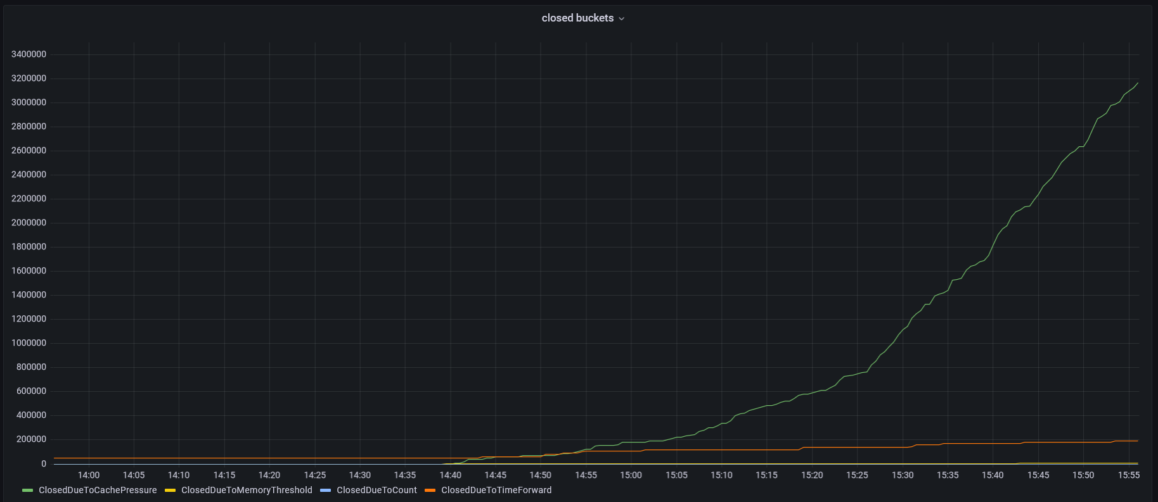Click the 1000000 y-axis label
This screenshot has width=1158, height=502.
pyautogui.click(x=29, y=343)
